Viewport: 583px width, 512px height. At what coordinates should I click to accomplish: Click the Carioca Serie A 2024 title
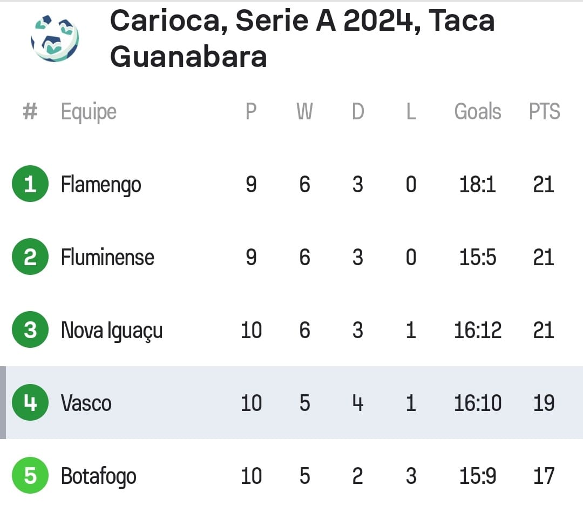click(x=302, y=39)
